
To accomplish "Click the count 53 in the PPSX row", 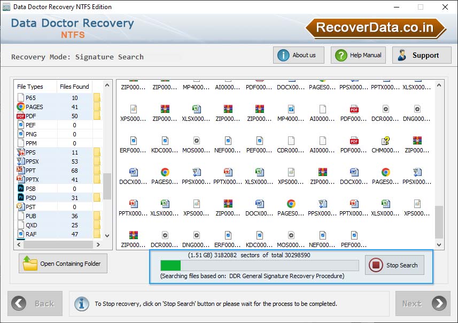I will (75, 161).
